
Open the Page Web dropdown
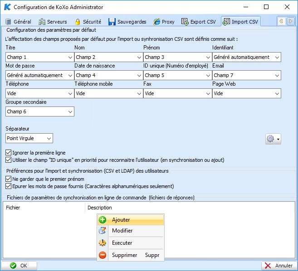246,93
